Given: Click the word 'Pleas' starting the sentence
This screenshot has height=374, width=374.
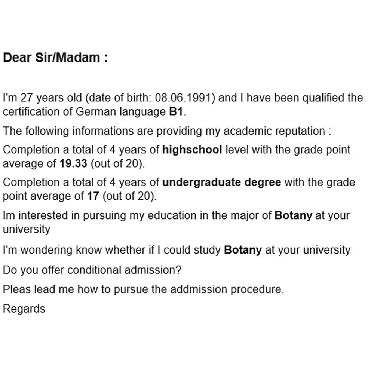Looking at the screenshot, I should [17, 289].
